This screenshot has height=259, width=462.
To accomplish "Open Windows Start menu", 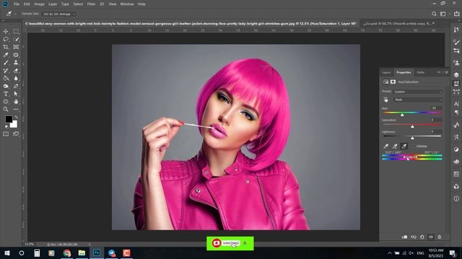I will (x=6, y=253).
